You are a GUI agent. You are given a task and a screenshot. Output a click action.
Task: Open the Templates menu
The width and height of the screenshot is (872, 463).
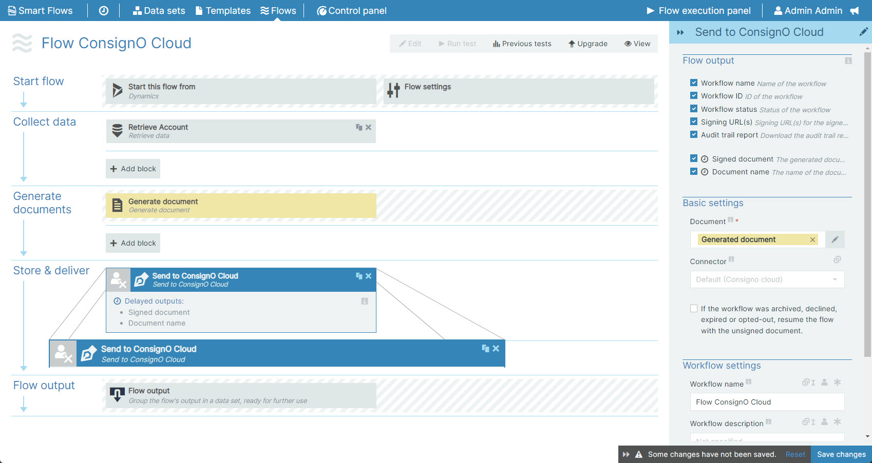tap(223, 11)
